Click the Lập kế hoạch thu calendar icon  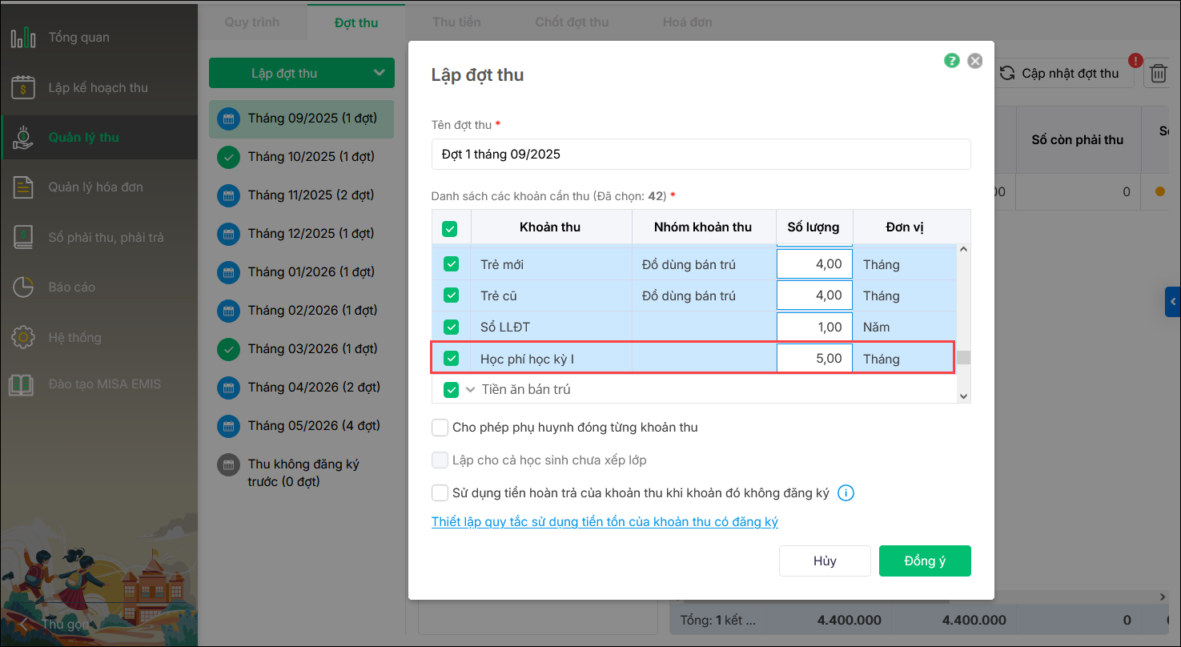[x=23, y=87]
